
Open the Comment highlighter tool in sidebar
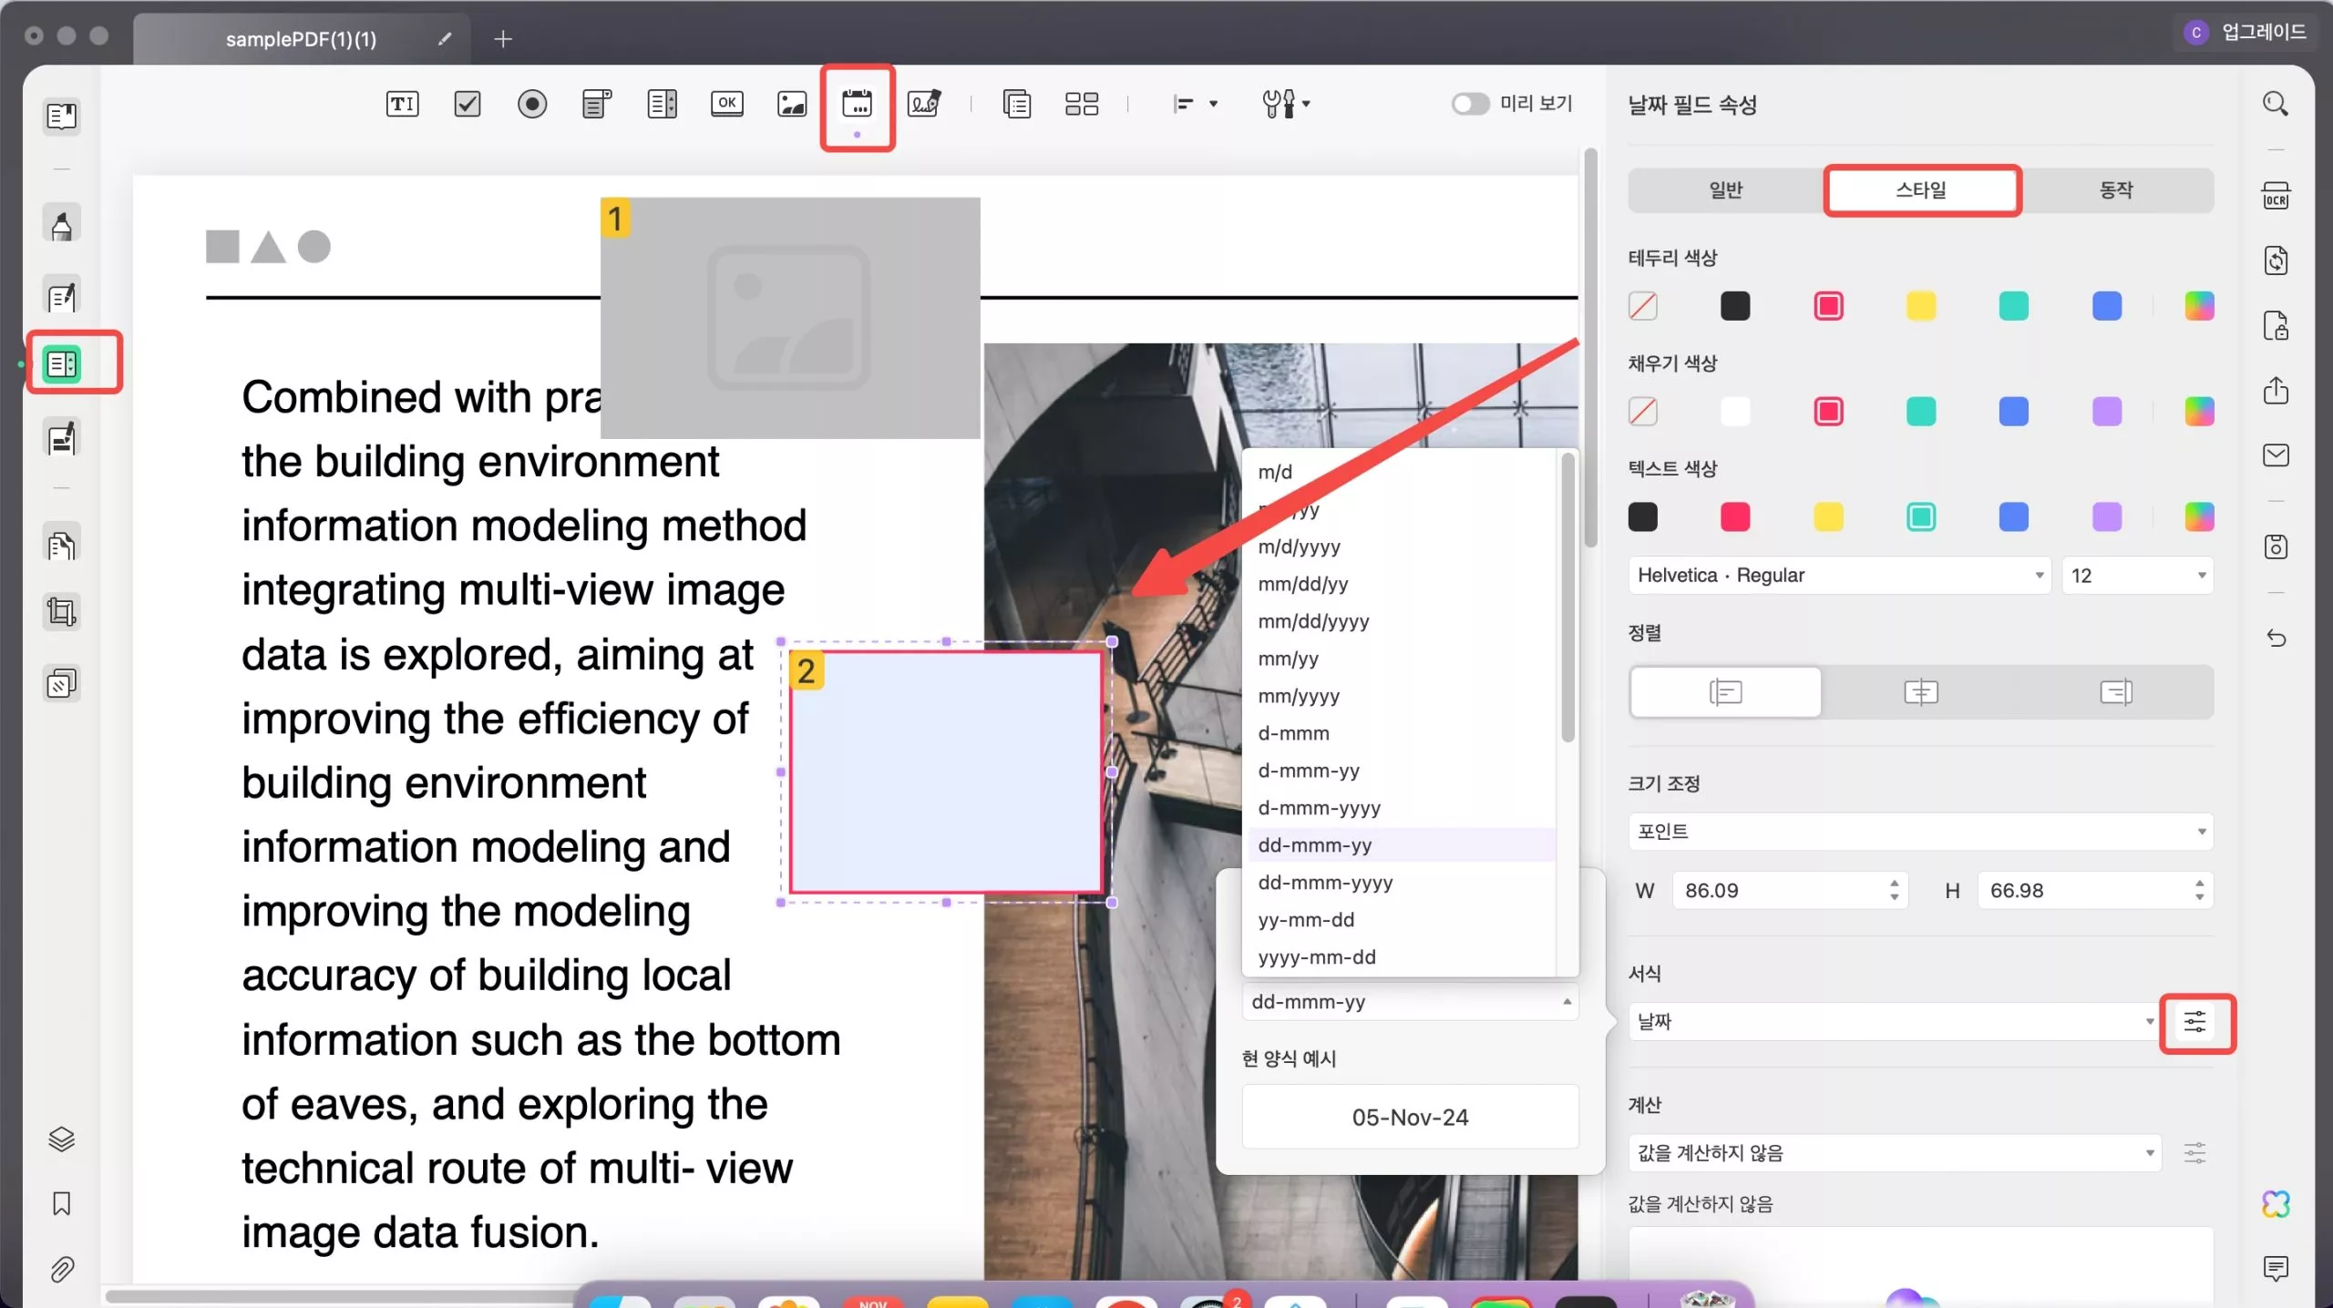click(62, 225)
